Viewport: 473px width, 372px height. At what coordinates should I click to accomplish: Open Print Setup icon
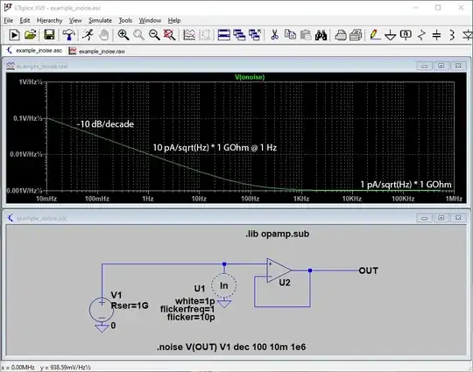pyautogui.click(x=356, y=35)
